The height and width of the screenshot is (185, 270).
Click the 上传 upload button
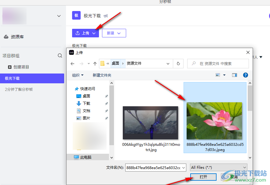tap(86, 33)
